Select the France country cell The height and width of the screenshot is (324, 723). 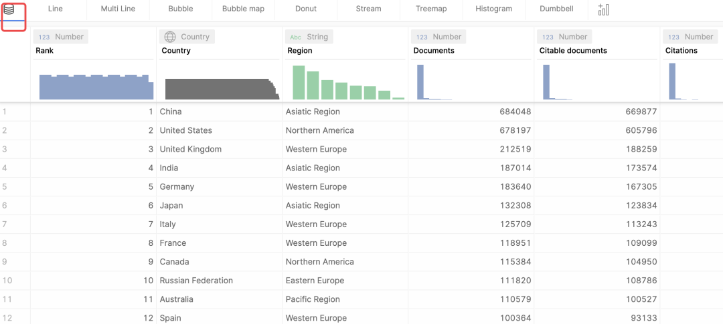(x=219, y=243)
